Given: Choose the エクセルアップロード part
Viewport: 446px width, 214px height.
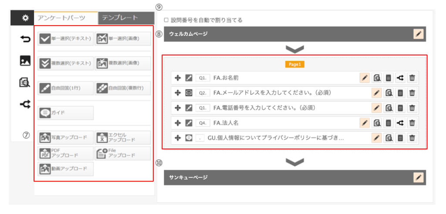Looking at the screenshot, I should [x=122, y=137].
